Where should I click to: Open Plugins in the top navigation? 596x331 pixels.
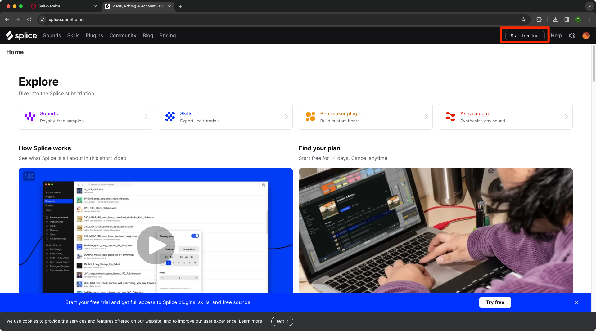94,36
